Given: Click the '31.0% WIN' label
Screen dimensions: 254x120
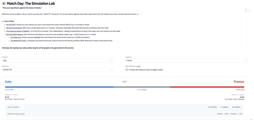Looking at the screenshot, I should coord(240,90).
